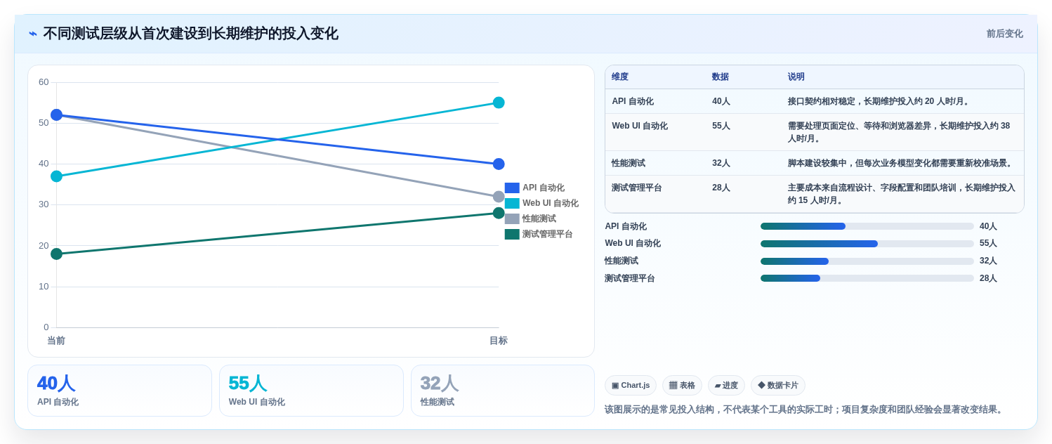The image size is (1052, 444).
Task: Click the 主要成本来自流程设计 description cell
Action: coord(902,194)
